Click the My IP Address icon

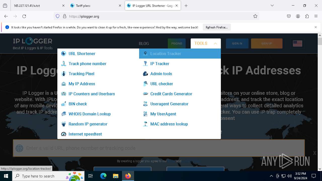(x=64, y=84)
